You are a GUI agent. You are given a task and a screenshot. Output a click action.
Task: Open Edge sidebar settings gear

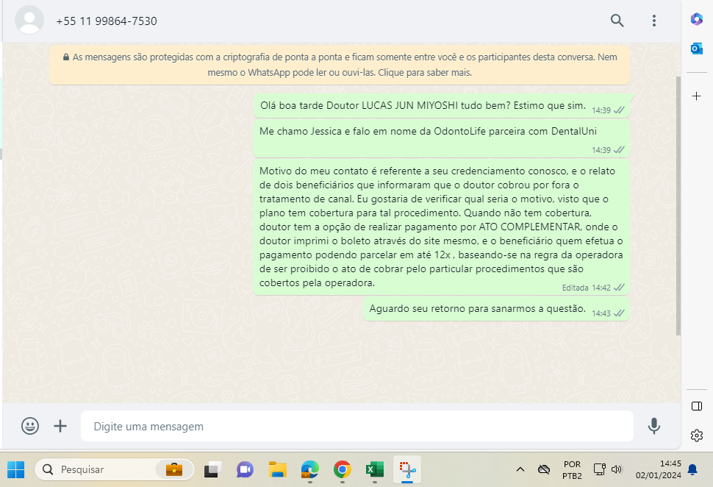[x=696, y=436]
